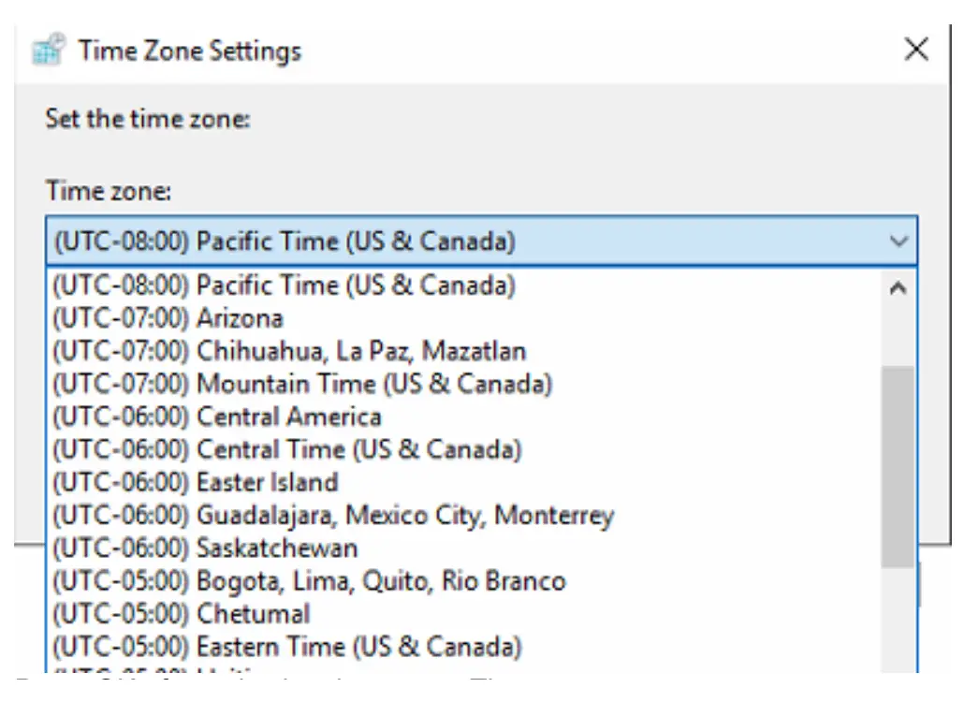964x702 pixels.
Task: Click the Time zone combo box field
Action: [x=374, y=241]
